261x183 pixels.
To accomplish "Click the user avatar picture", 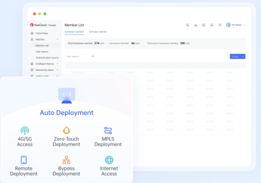I will click(x=228, y=25).
